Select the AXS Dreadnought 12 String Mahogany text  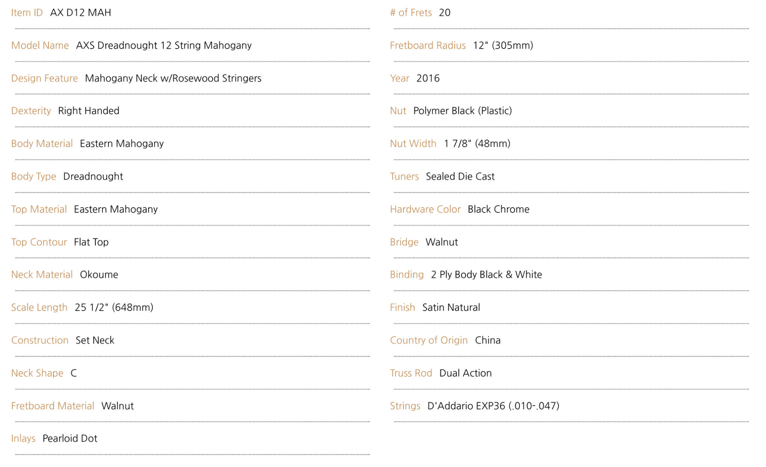pos(164,46)
